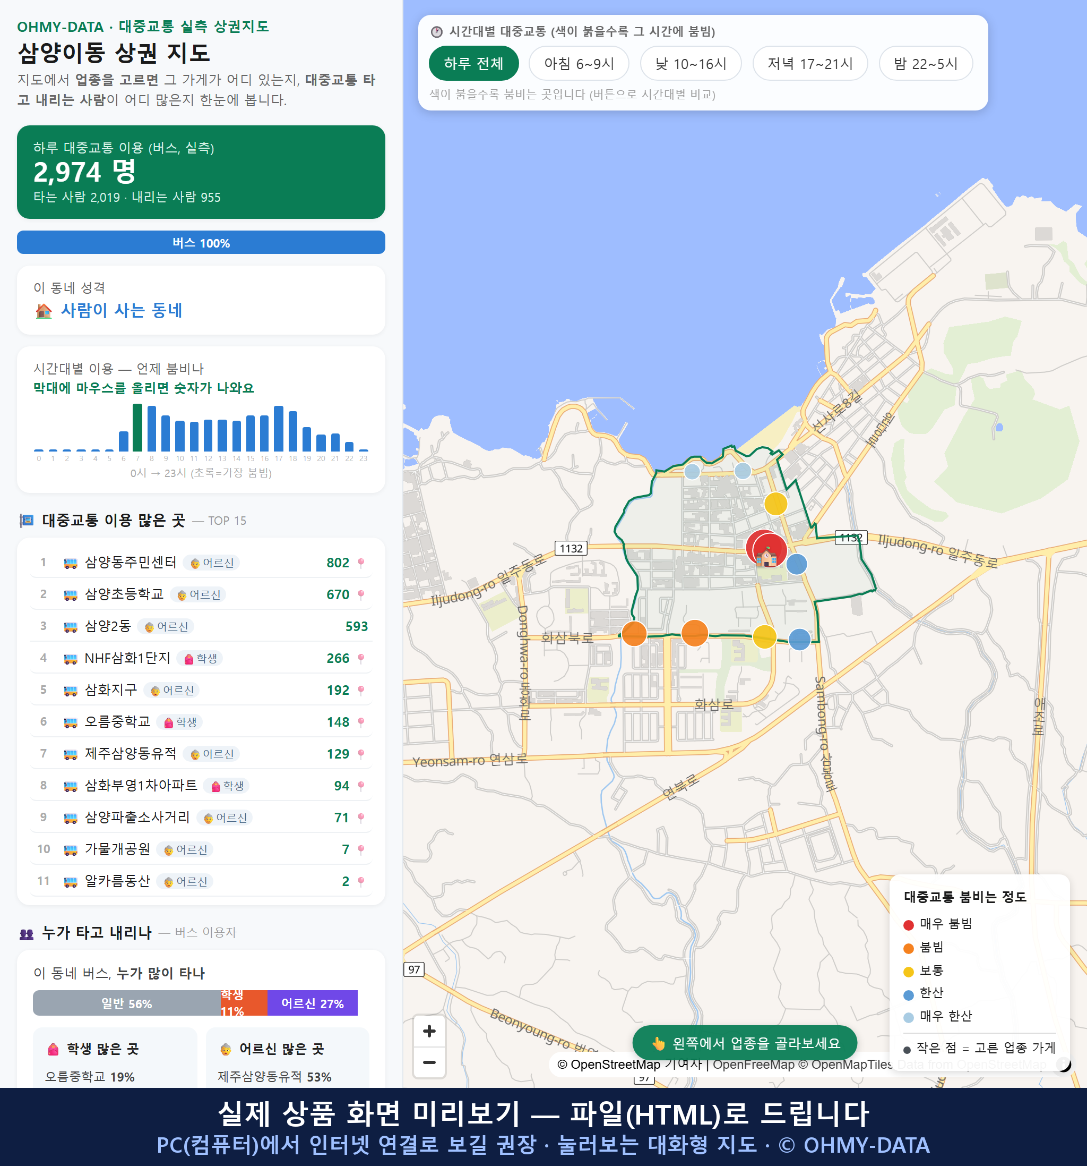
Task: Click the 2,974 명 daily total
Action: pos(84,172)
